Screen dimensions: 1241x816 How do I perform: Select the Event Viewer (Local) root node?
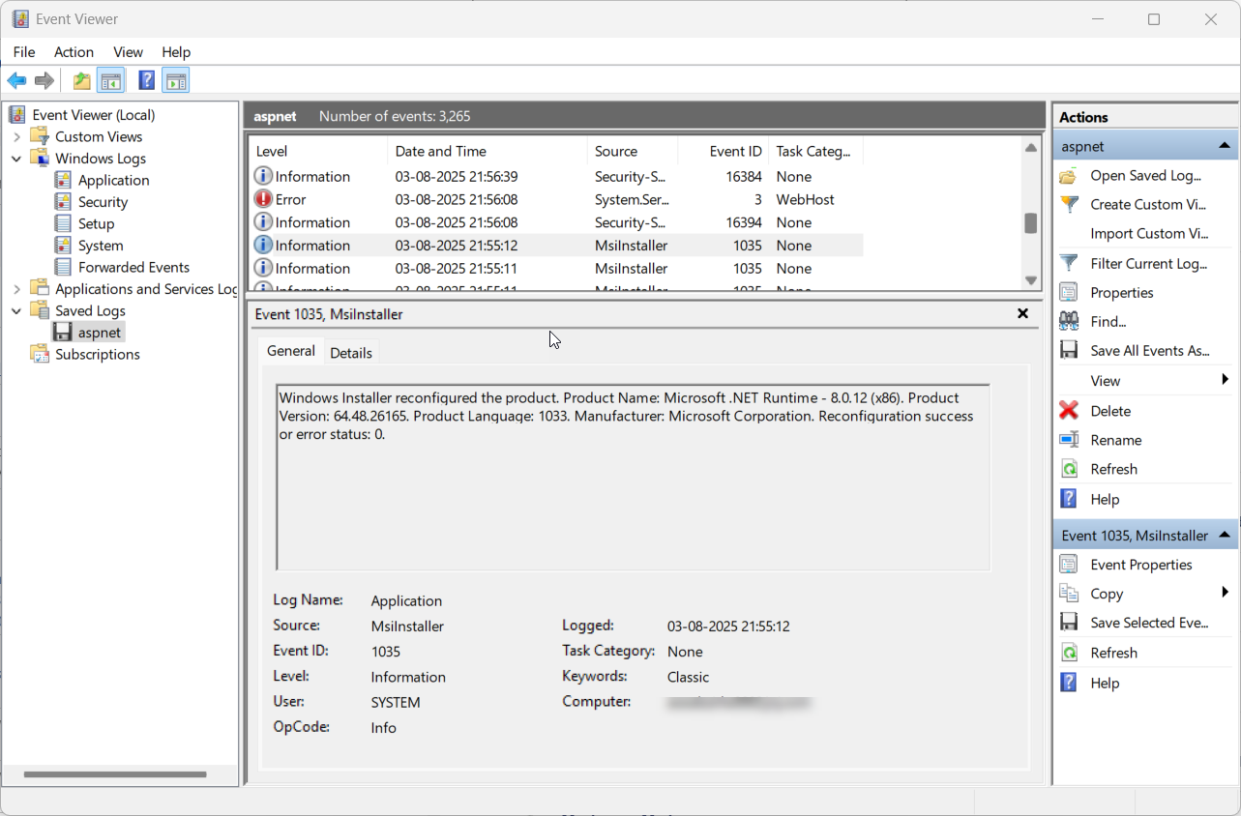point(93,115)
